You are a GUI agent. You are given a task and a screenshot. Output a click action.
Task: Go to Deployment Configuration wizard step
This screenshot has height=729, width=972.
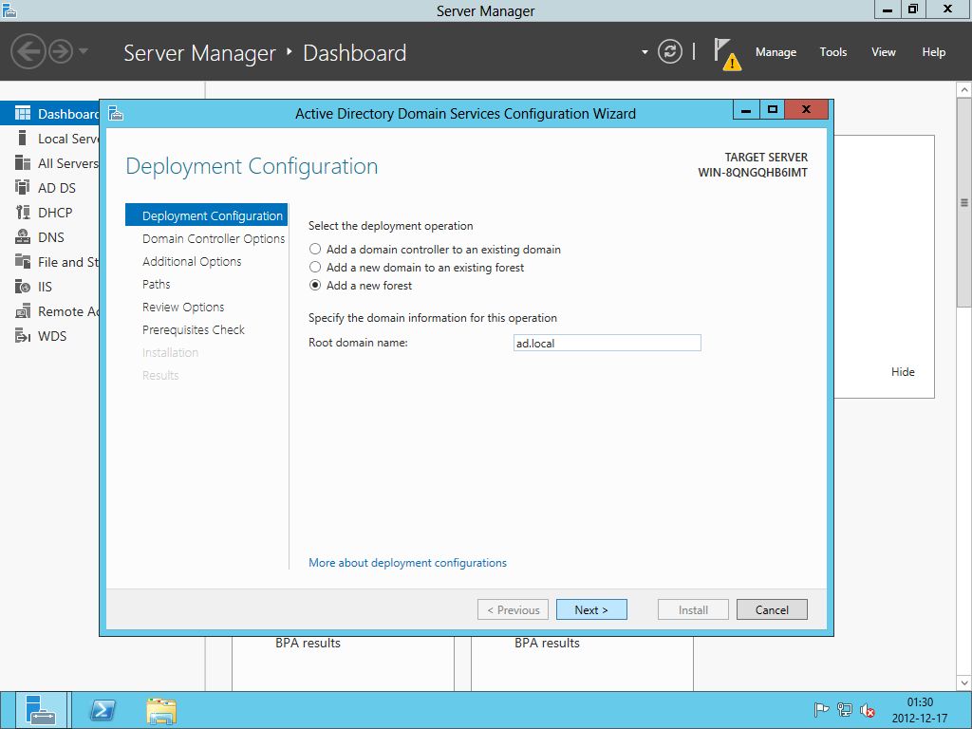point(206,215)
